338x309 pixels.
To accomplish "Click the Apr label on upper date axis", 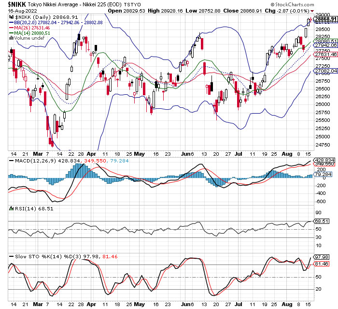I will (91, 154).
